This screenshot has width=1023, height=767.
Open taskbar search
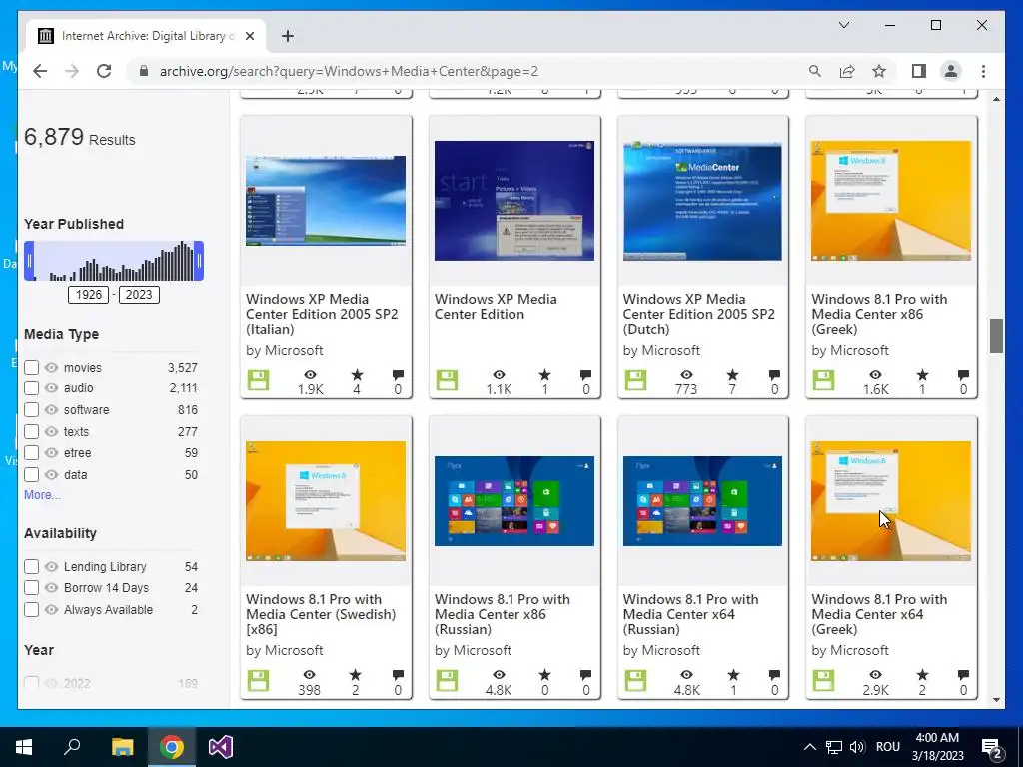[72, 747]
